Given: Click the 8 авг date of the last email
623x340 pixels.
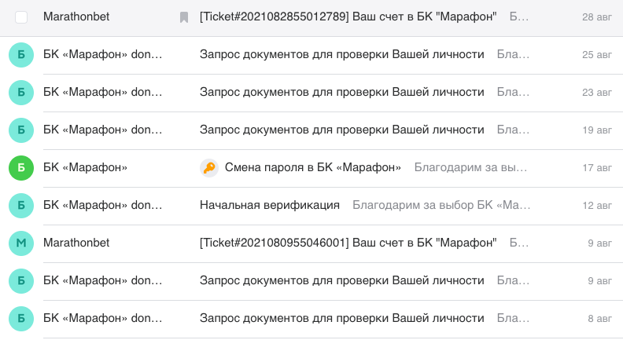Looking at the screenshot, I should [x=599, y=318].
